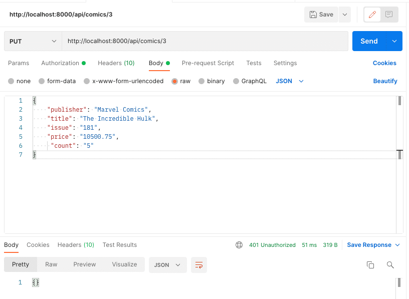Open the comments icon

(389, 15)
